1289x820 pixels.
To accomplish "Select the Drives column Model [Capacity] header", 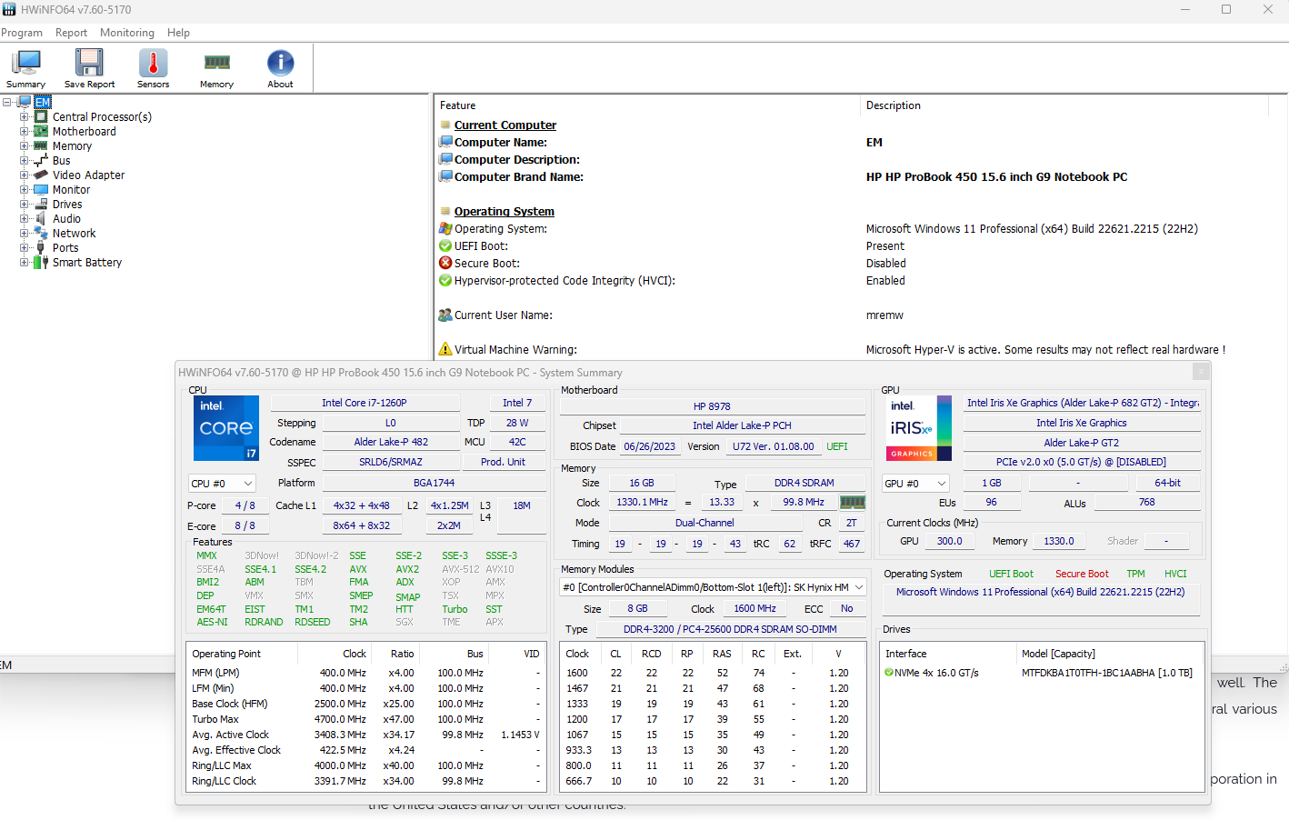I will coord(1058,655).
